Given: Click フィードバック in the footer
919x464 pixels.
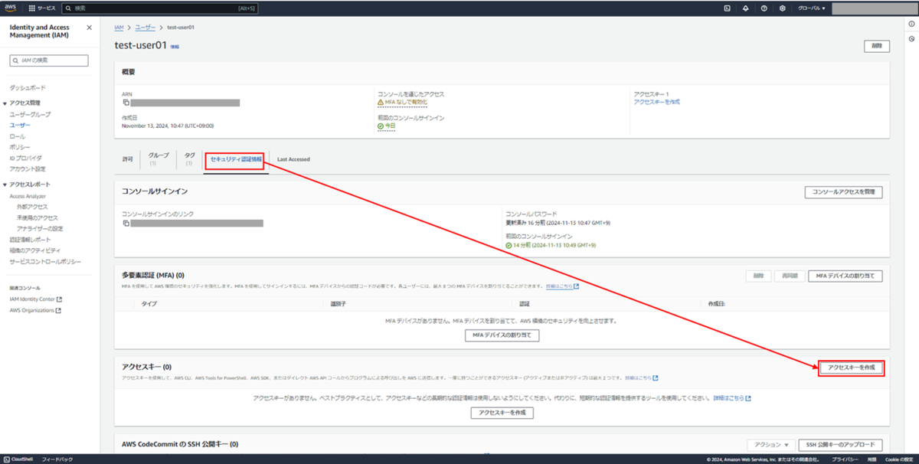Looking at the screenshot, I should 57,459.
